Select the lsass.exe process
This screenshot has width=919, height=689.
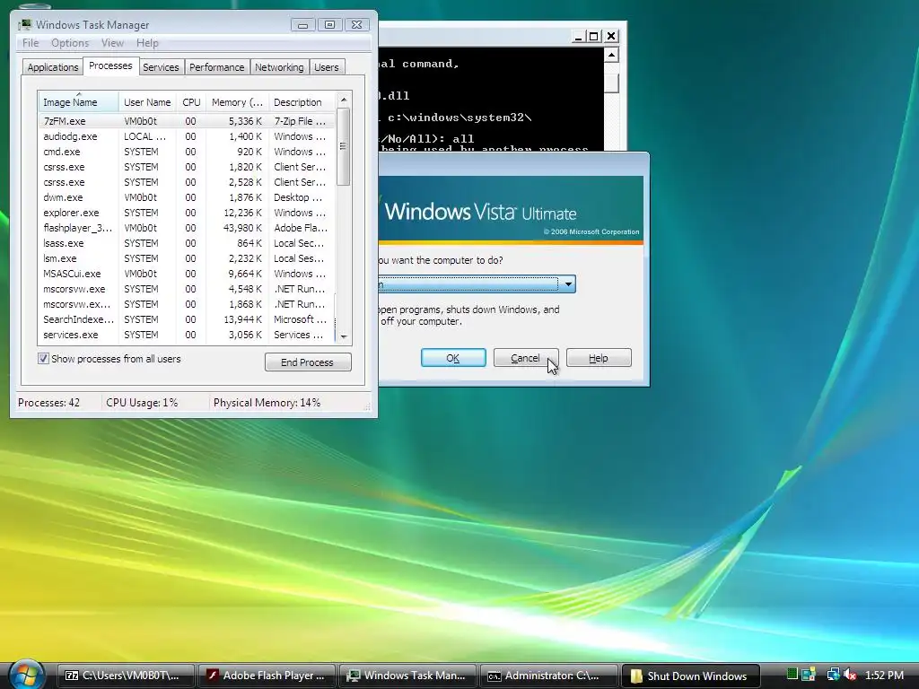tap(187, 242)
